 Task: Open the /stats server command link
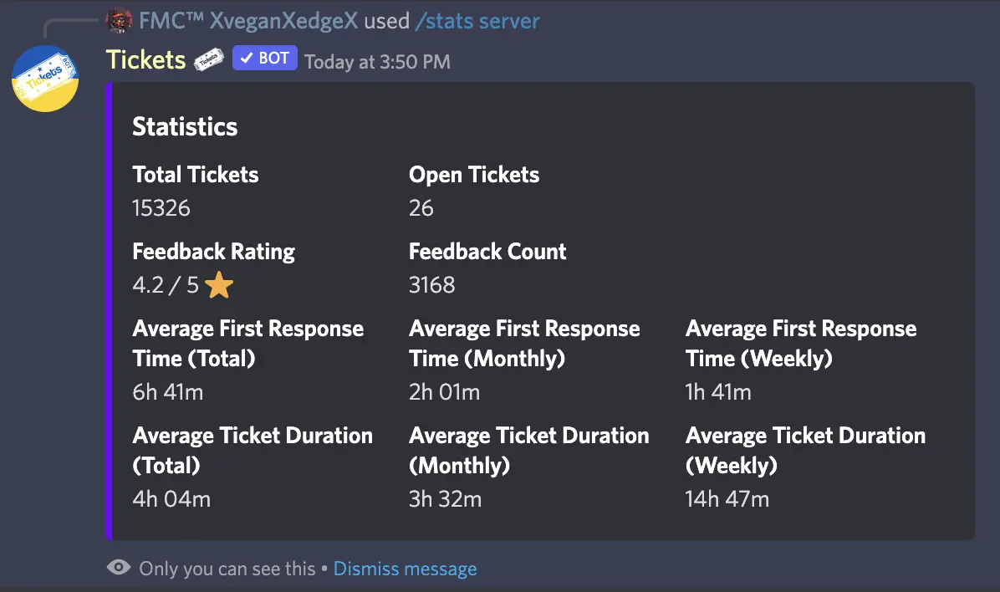(x=477, y=20)
